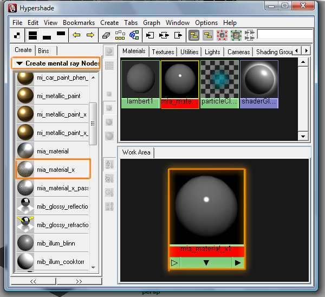This screenshot has height=297, width=325.
Task: Toggle the Create bar on/off icon
Action: click(x=17, y=35)
